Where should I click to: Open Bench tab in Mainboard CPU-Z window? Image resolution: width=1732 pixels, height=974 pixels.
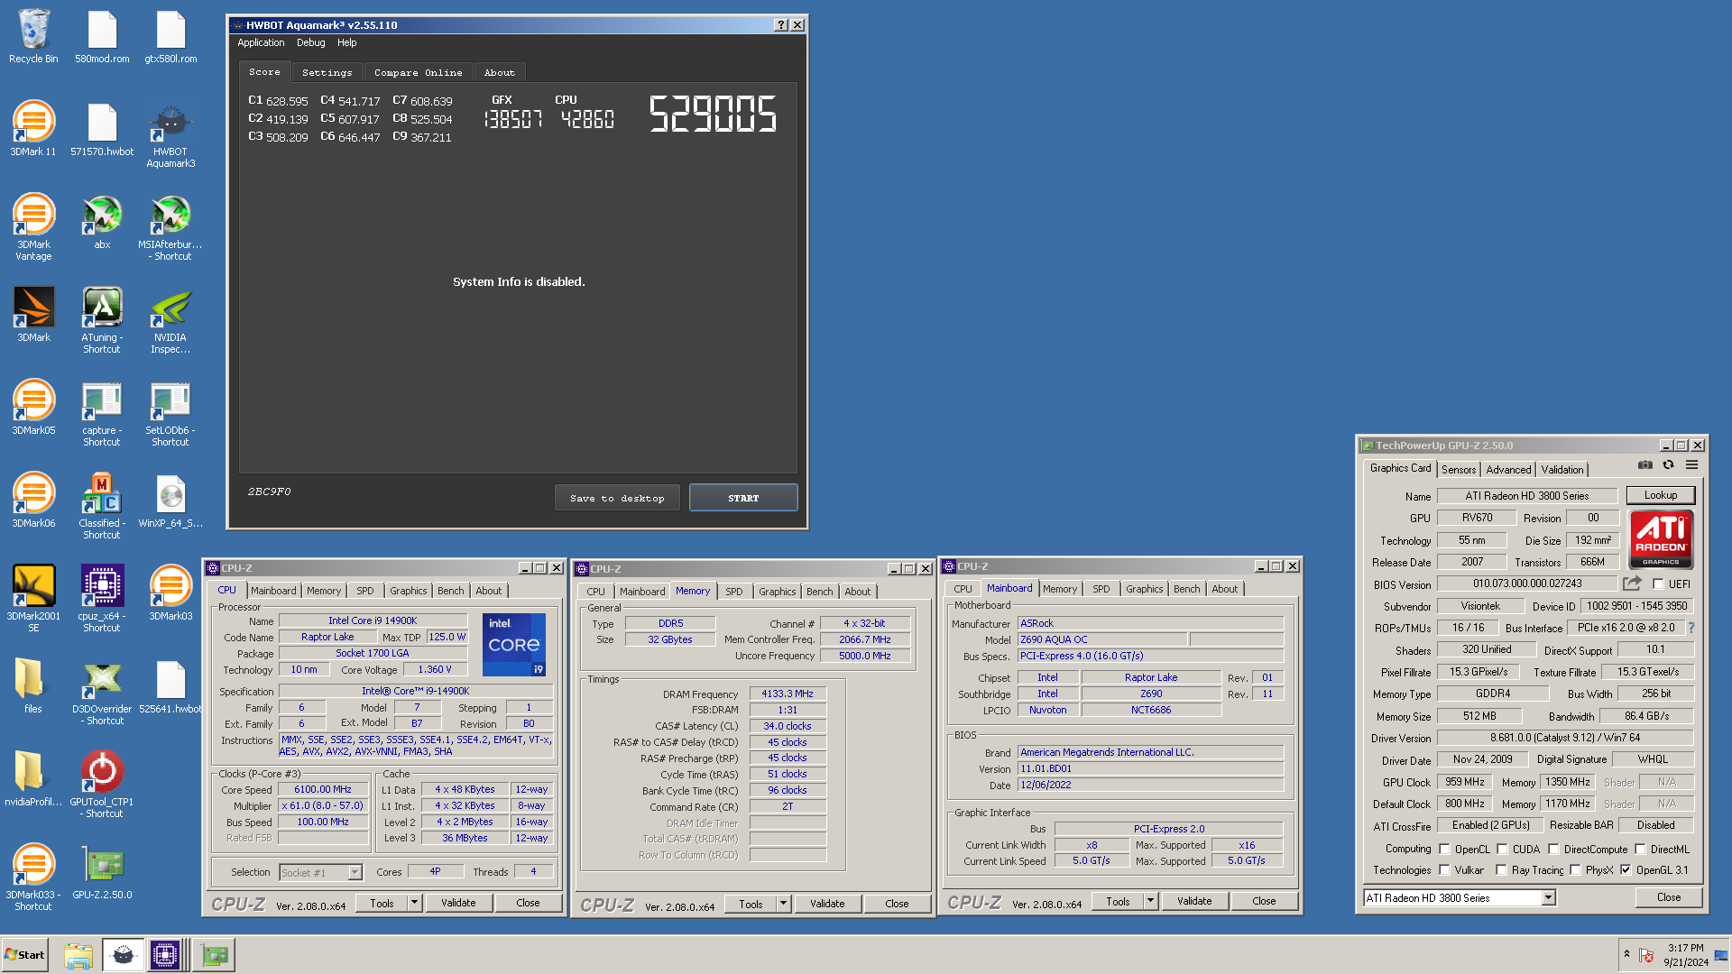[x=1186, y=589]
